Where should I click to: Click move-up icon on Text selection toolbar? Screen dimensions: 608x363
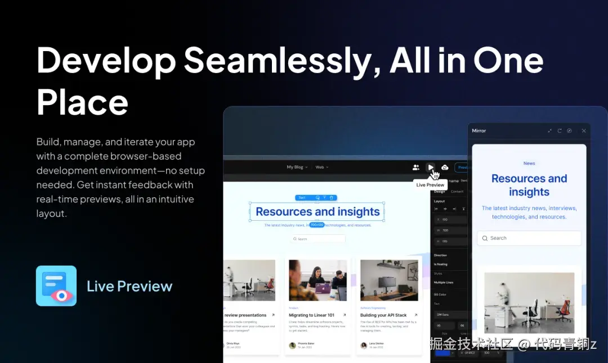[325, 198]
